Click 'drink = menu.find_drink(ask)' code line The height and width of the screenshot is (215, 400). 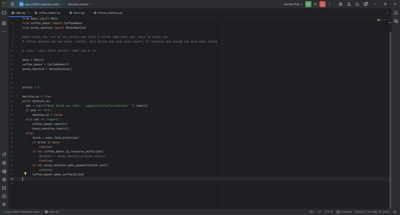point(56,138)
